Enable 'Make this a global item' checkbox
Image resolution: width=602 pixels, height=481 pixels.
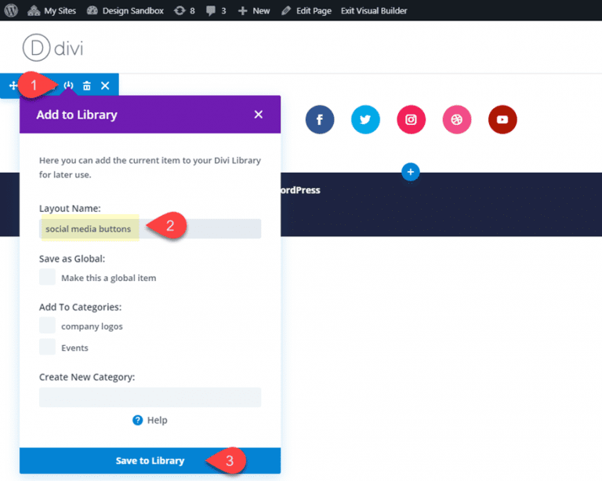pos(48,277)
